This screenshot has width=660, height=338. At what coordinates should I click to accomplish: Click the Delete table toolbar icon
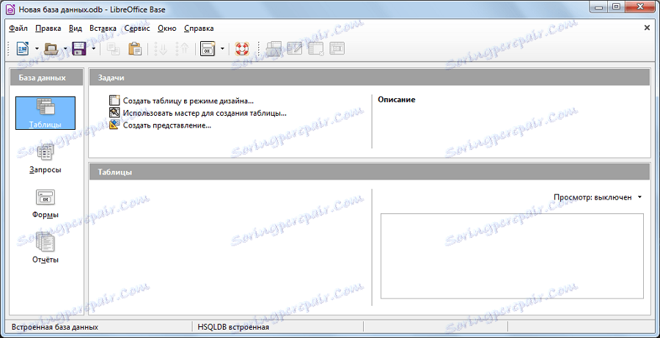pyautogui.click(x=315, y=49)
